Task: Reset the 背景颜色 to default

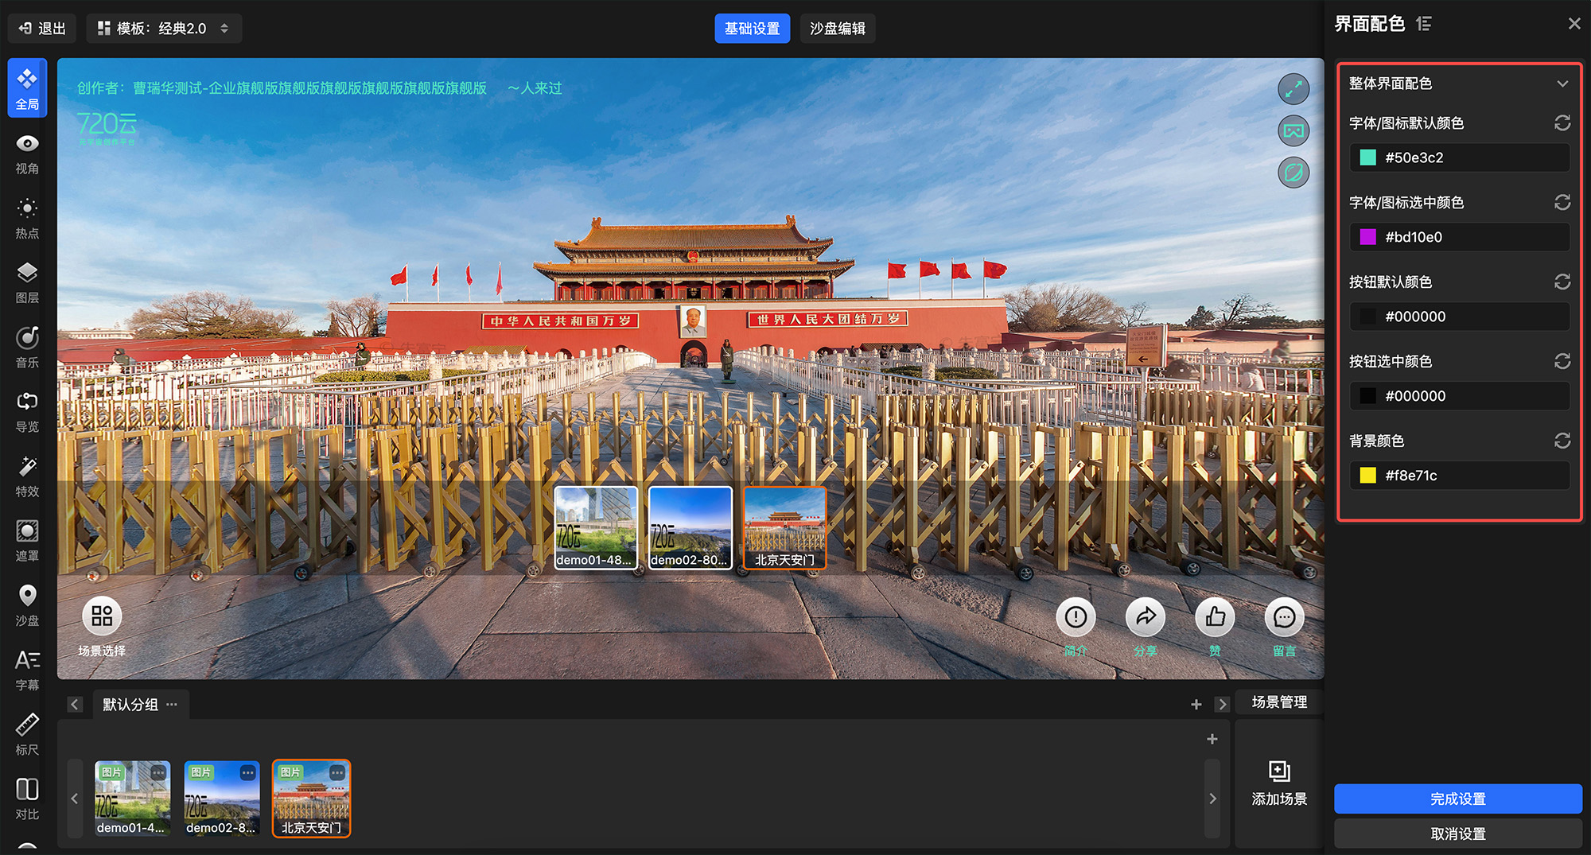Action: 1562,441
